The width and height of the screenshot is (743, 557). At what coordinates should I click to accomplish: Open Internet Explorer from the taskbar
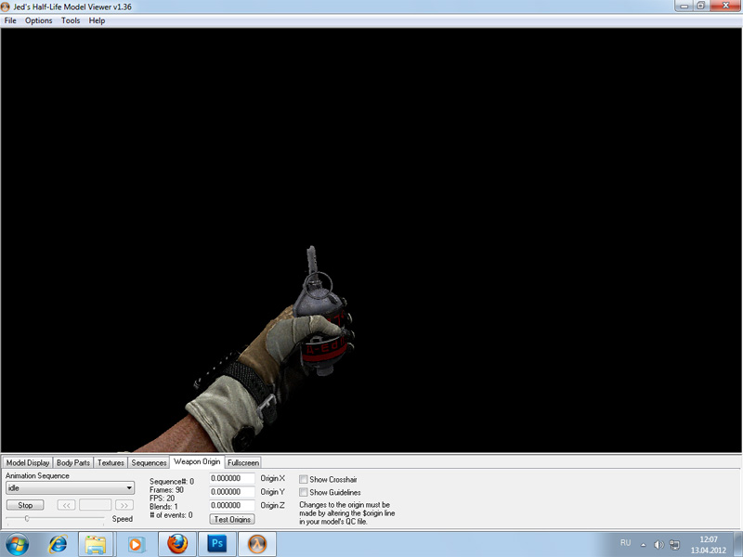59,543
